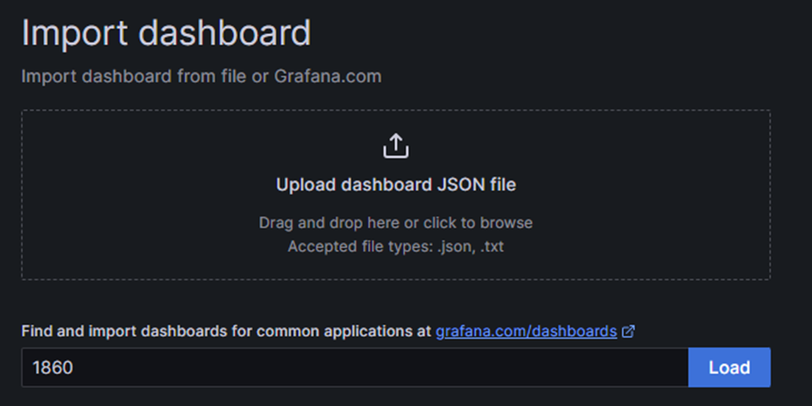The image size is (812, 406).
Task: Click the word 'browse' in the dropzone hint
Action: [x=506, y=222]
